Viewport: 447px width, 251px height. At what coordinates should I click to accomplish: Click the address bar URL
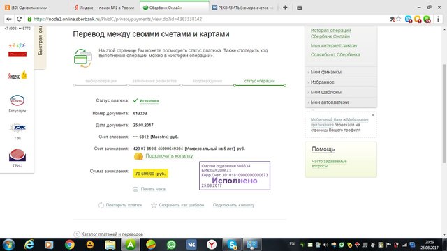117,19
